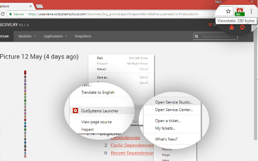The height and width of the screenshot is (161, 258).
Task: Focus the Search element field
Action: 215,36
